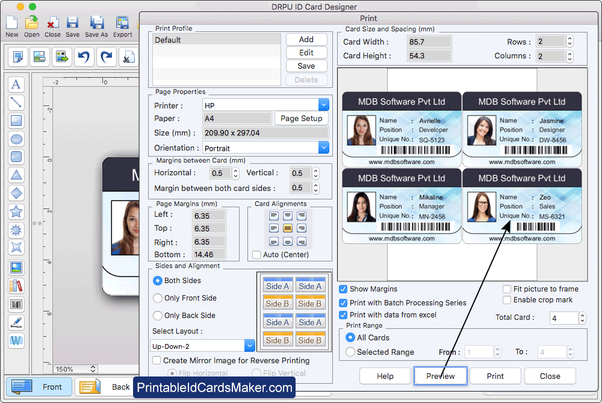602x403 pixels.
Task: Select the Signature pen tool
Action: click(16, 322)
